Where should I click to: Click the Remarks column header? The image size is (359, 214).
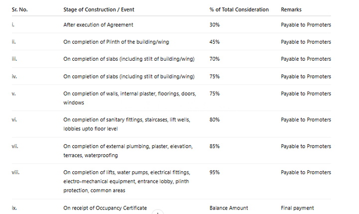click(x=291, y=9)
